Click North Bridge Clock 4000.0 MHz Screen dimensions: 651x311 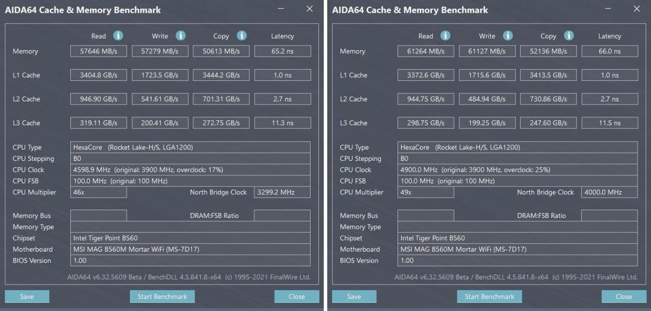tap(610, 192)
